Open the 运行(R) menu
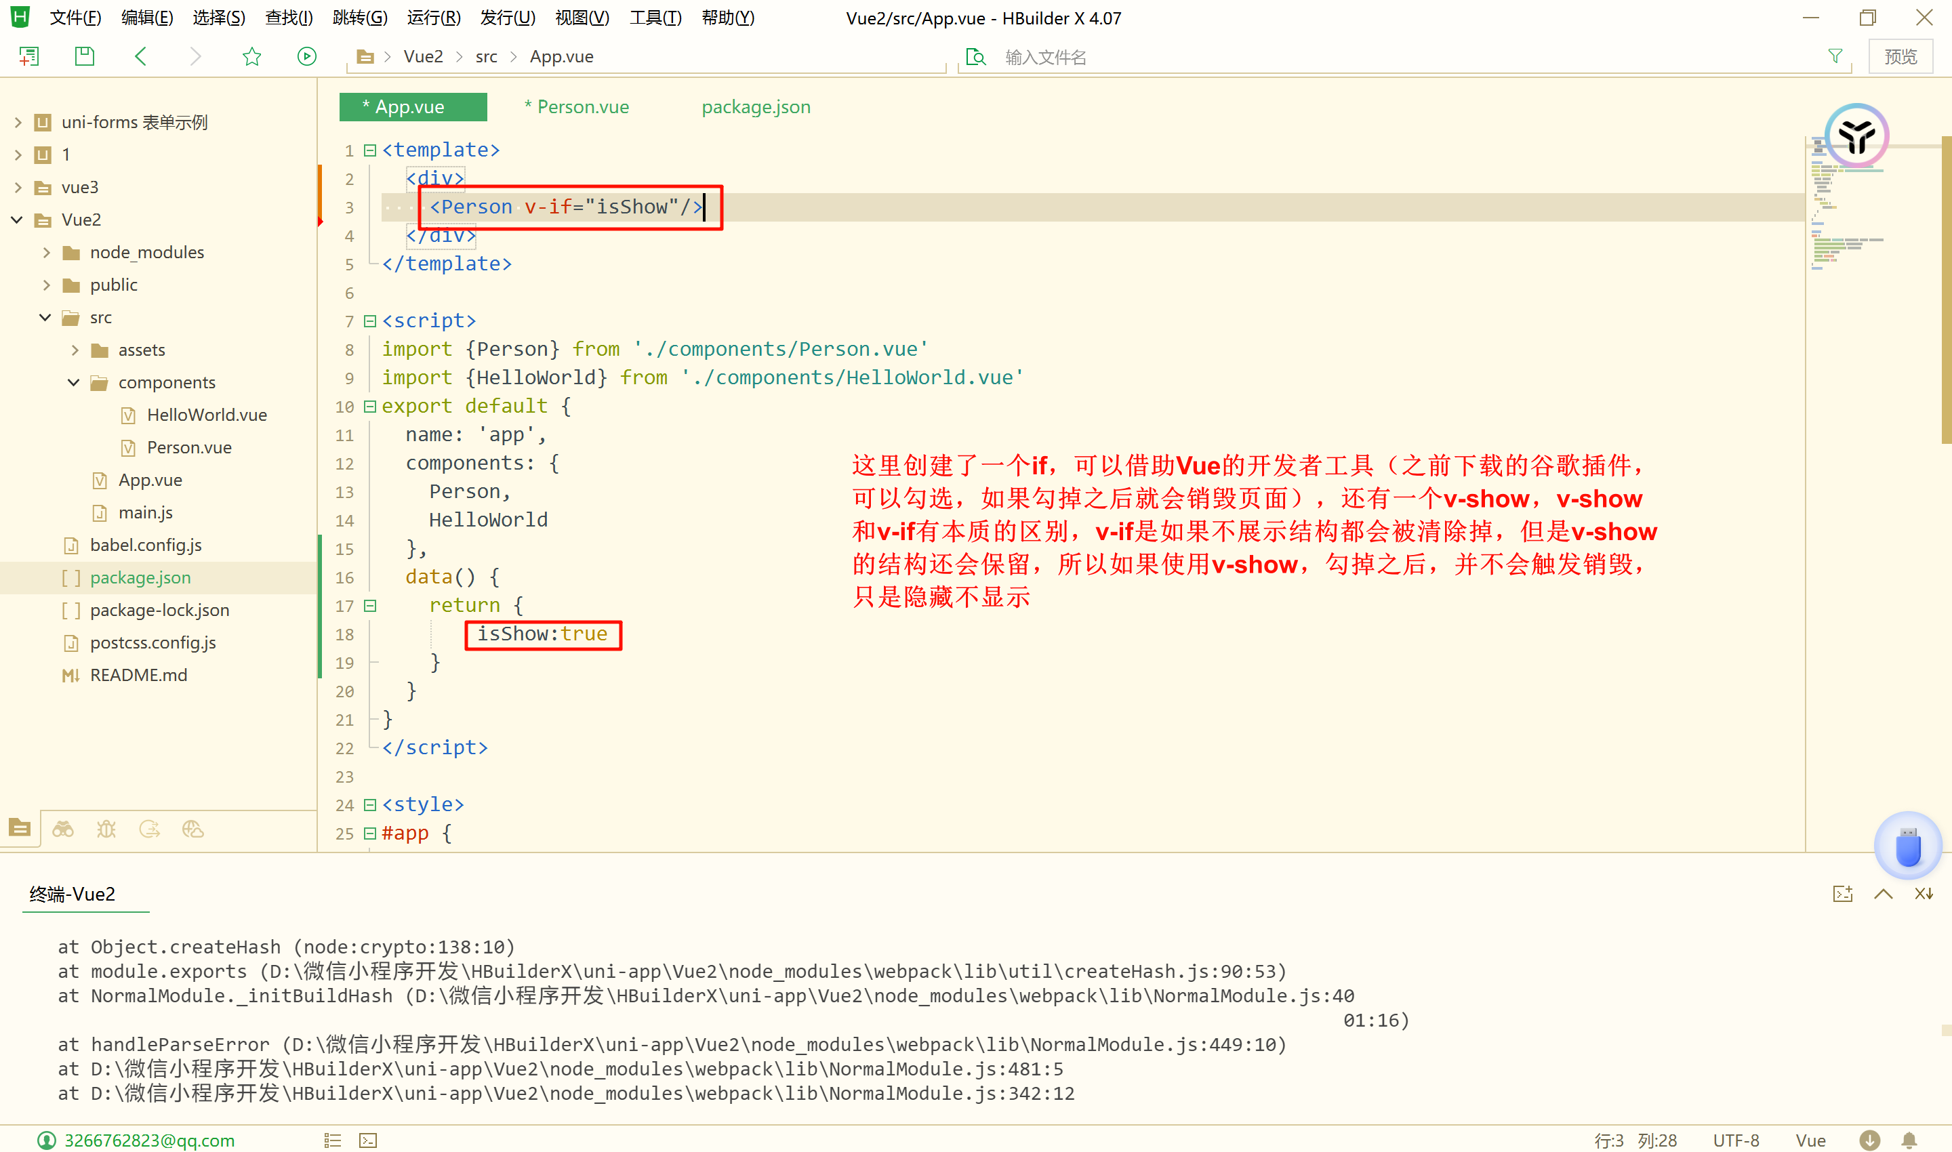The height and width of the screenshot is (1152, 1952). [x=433, y=17]
